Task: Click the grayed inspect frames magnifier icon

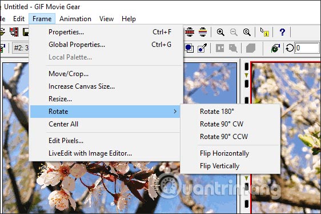Action: 233,48
